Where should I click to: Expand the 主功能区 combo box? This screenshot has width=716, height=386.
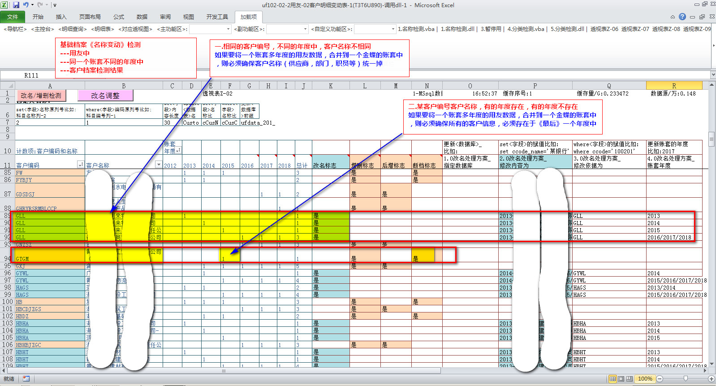tap(228, 29)
